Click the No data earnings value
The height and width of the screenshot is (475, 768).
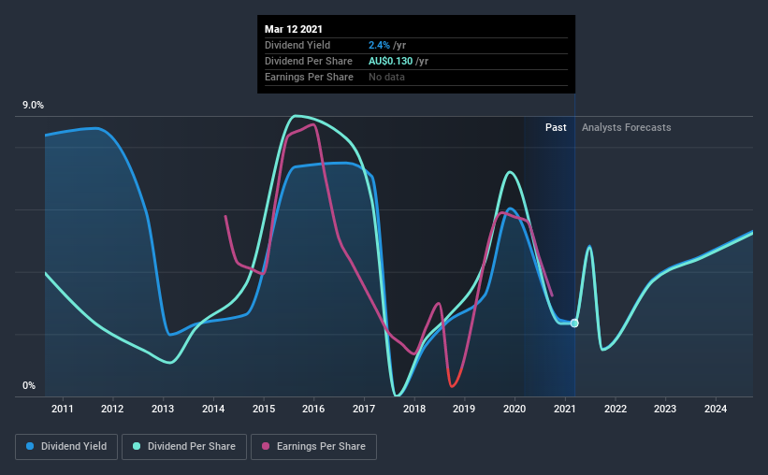[x=386, y=77]
